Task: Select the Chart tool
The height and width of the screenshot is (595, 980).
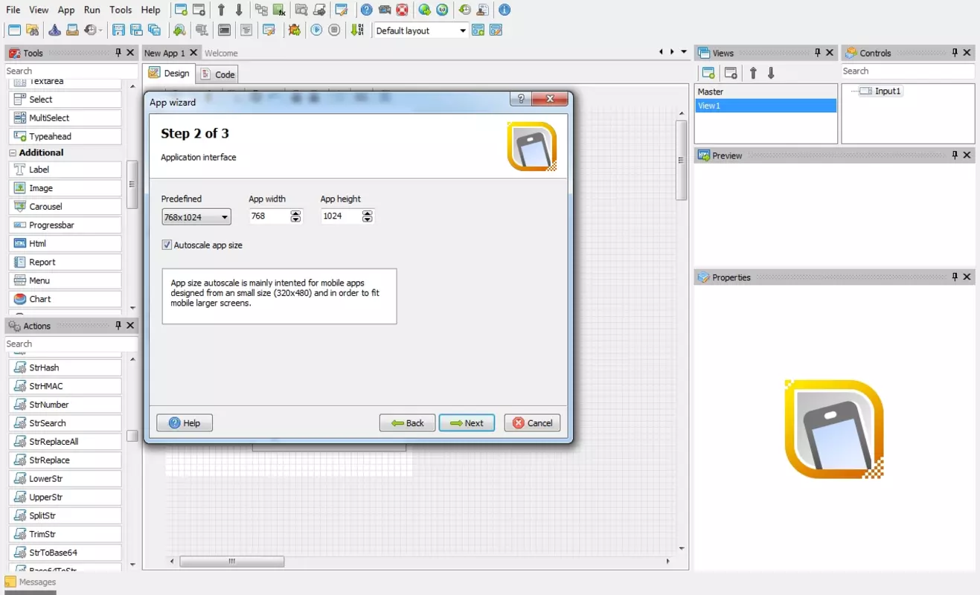Action: point(65,299)
